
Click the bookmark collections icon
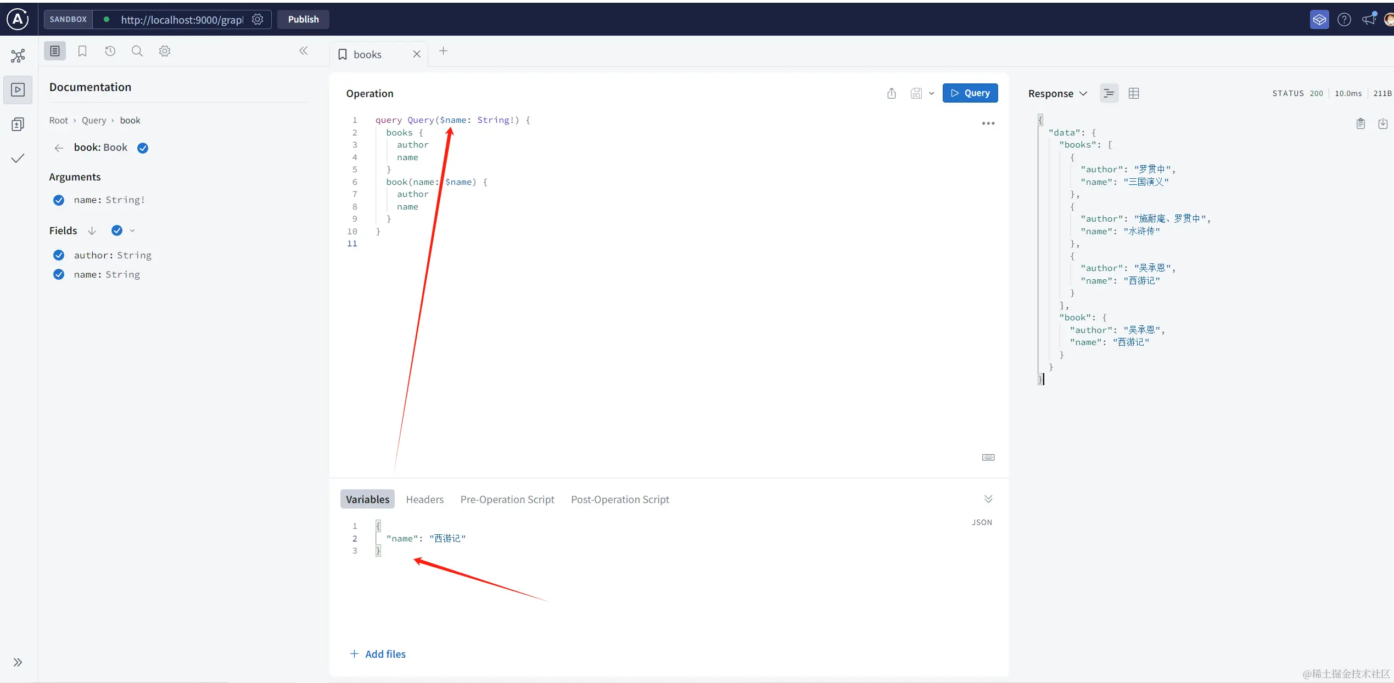(x=82, y=51)
